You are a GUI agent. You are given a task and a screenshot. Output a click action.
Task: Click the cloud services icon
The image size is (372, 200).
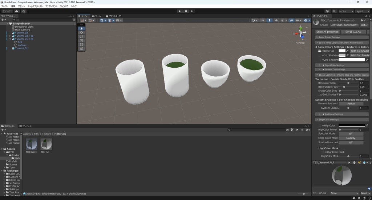click(x=17, y=11)
